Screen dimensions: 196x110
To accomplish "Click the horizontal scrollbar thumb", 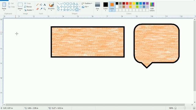I will click(95, 105).
